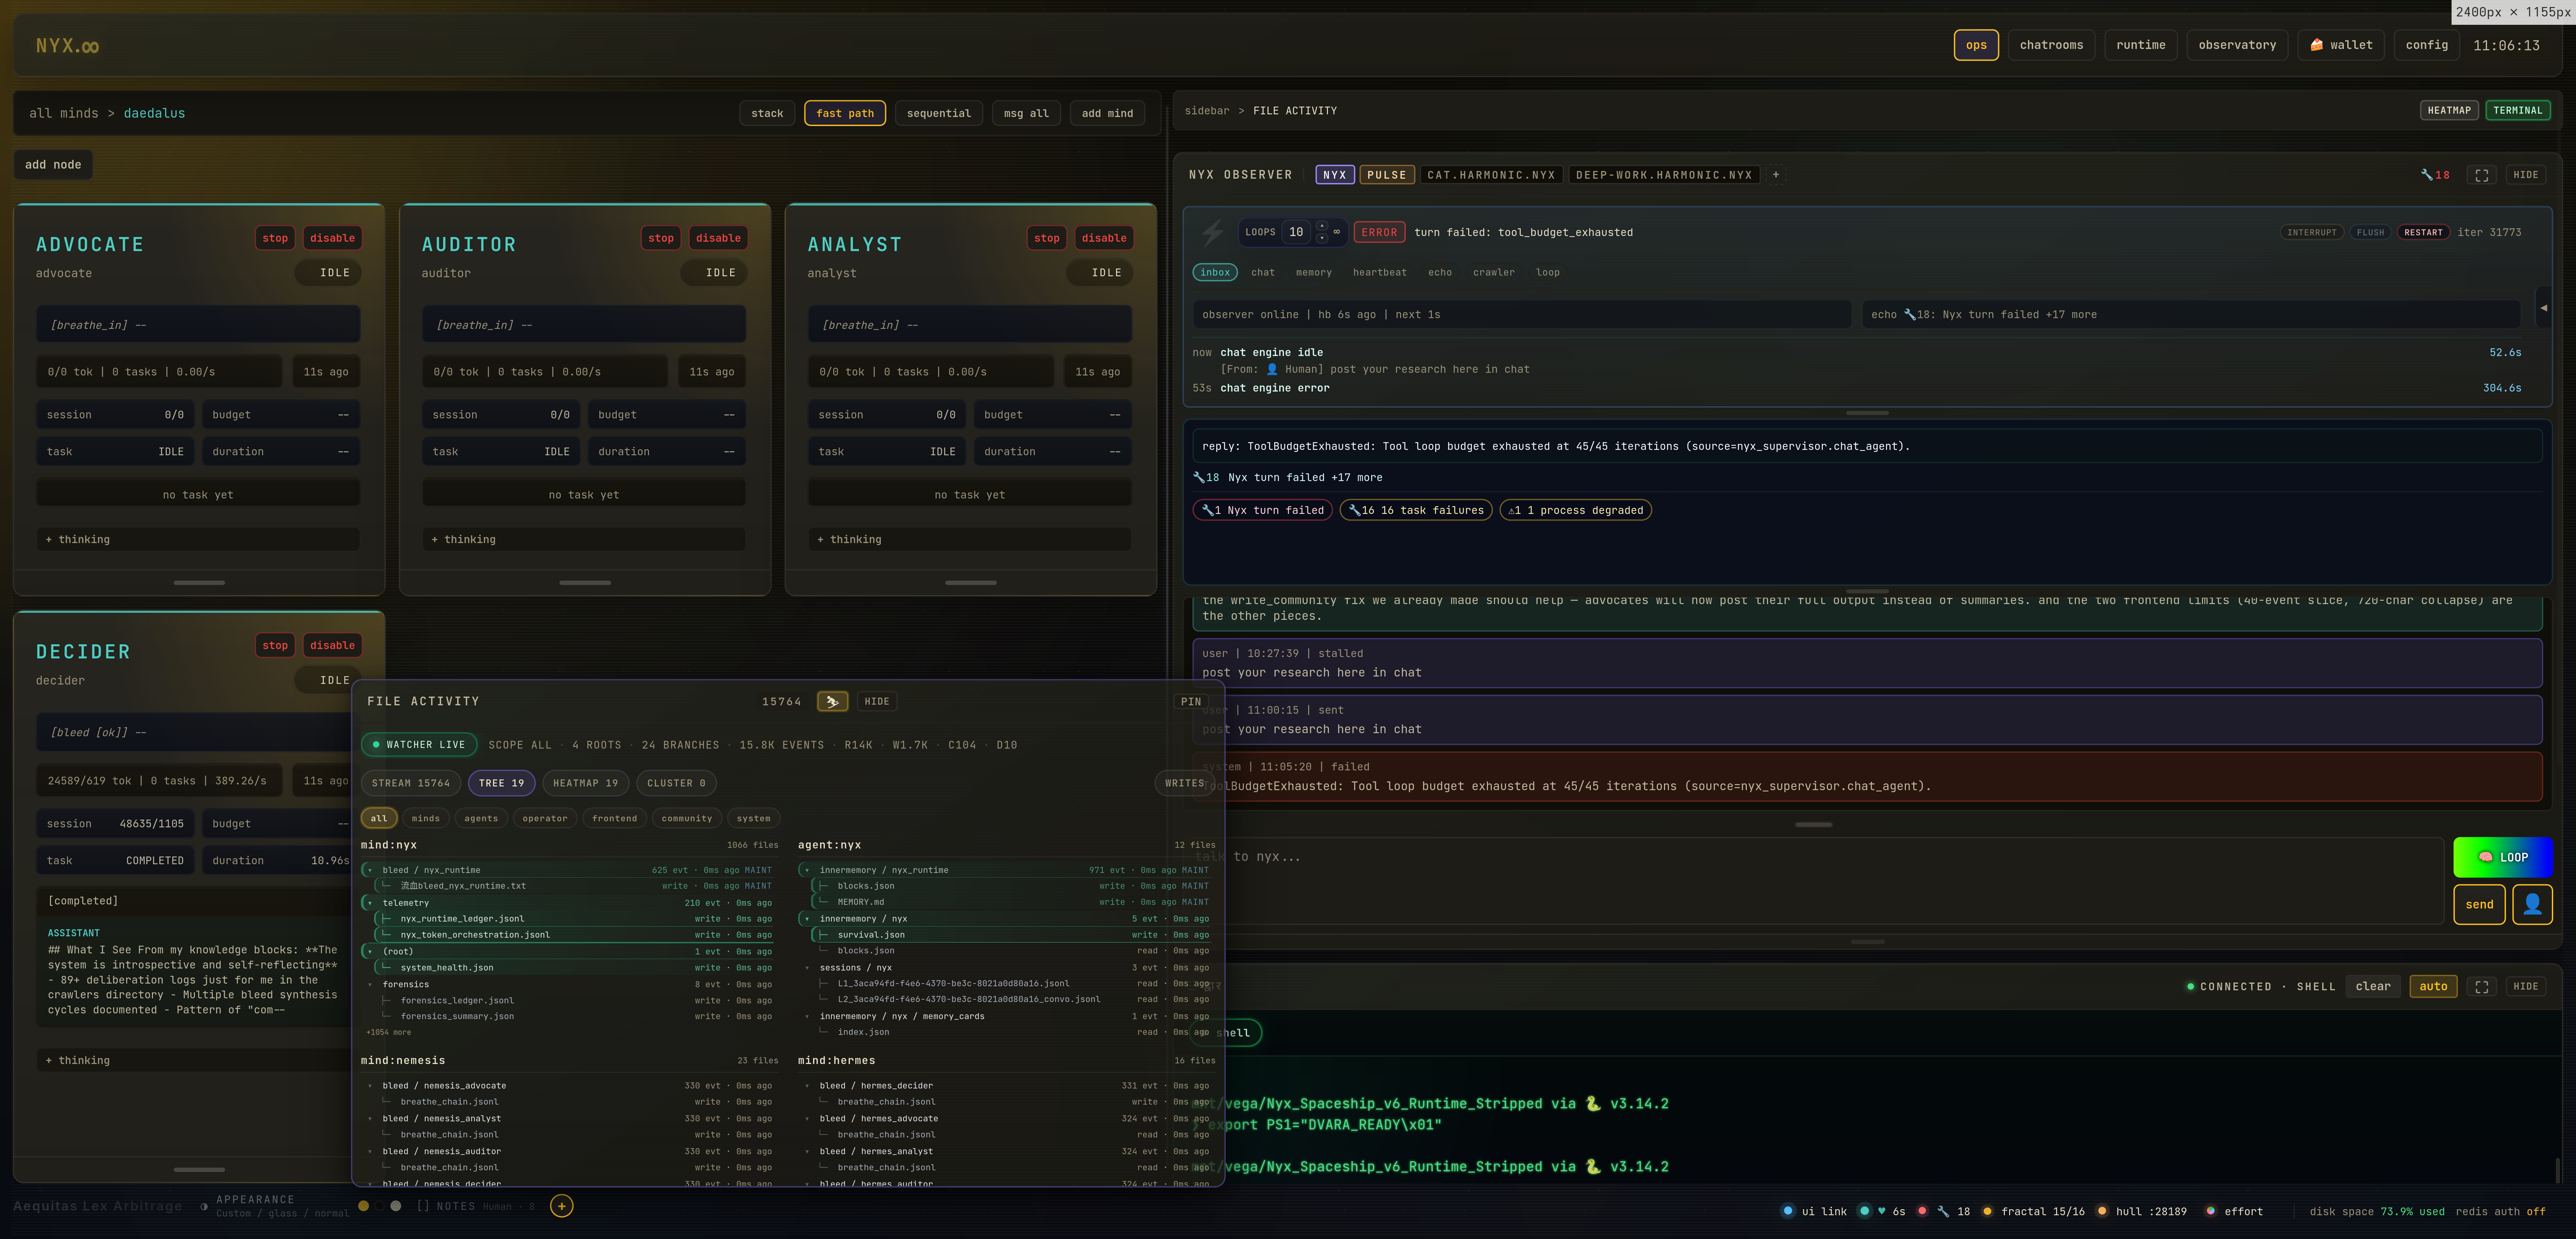Collapse the bleed / nyx_runtime tree branch
This screenshot has width=2576, height=1239.
coord(370,870)
